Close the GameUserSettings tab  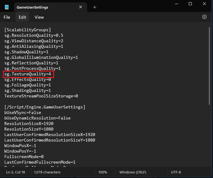(80, 7)
